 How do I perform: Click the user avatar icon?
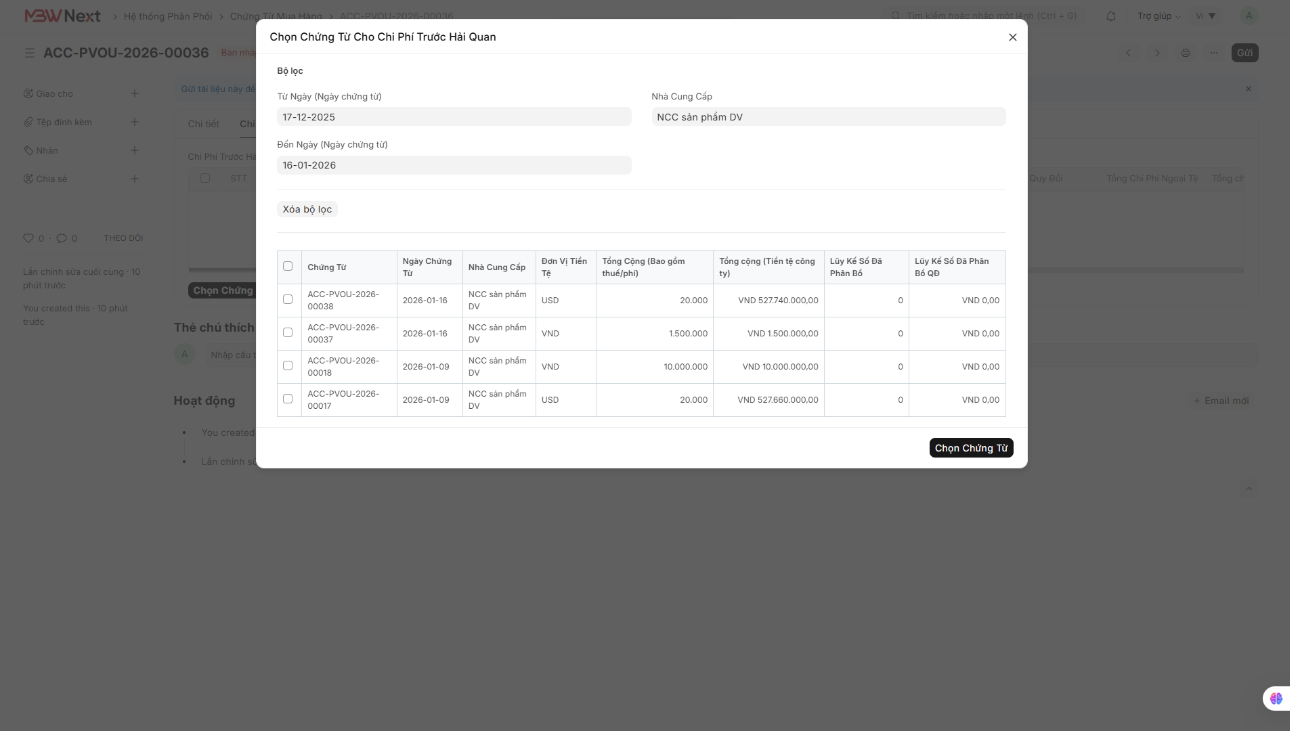pos(1249,16)
